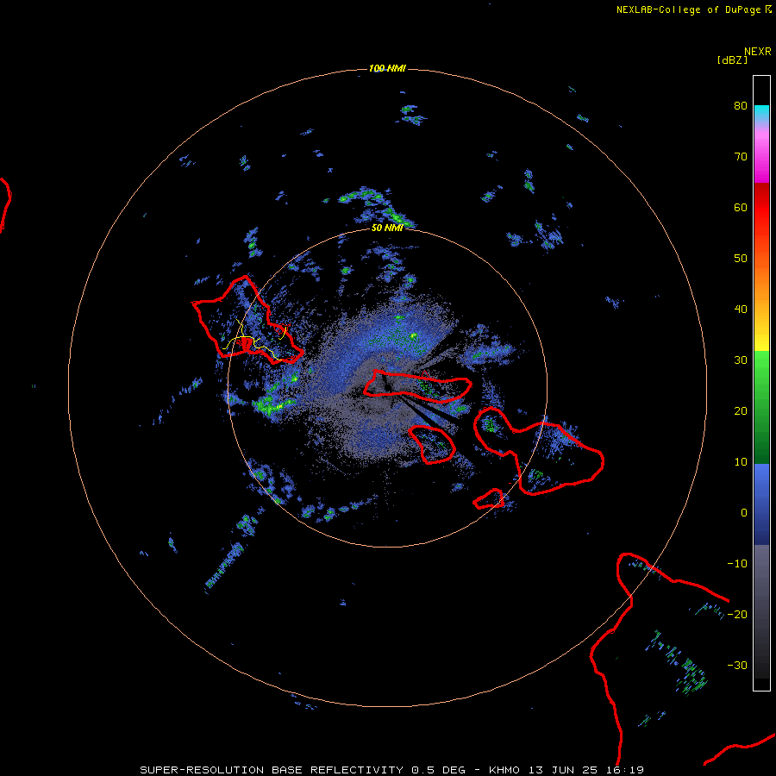Click the 13 JUN 25 date in the caption
Screen dimensions: 776x776
coord(564,770)
